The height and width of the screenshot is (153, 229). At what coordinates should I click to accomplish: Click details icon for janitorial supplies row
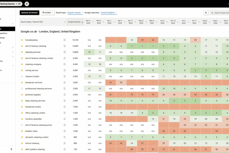(x=65, y=95)
